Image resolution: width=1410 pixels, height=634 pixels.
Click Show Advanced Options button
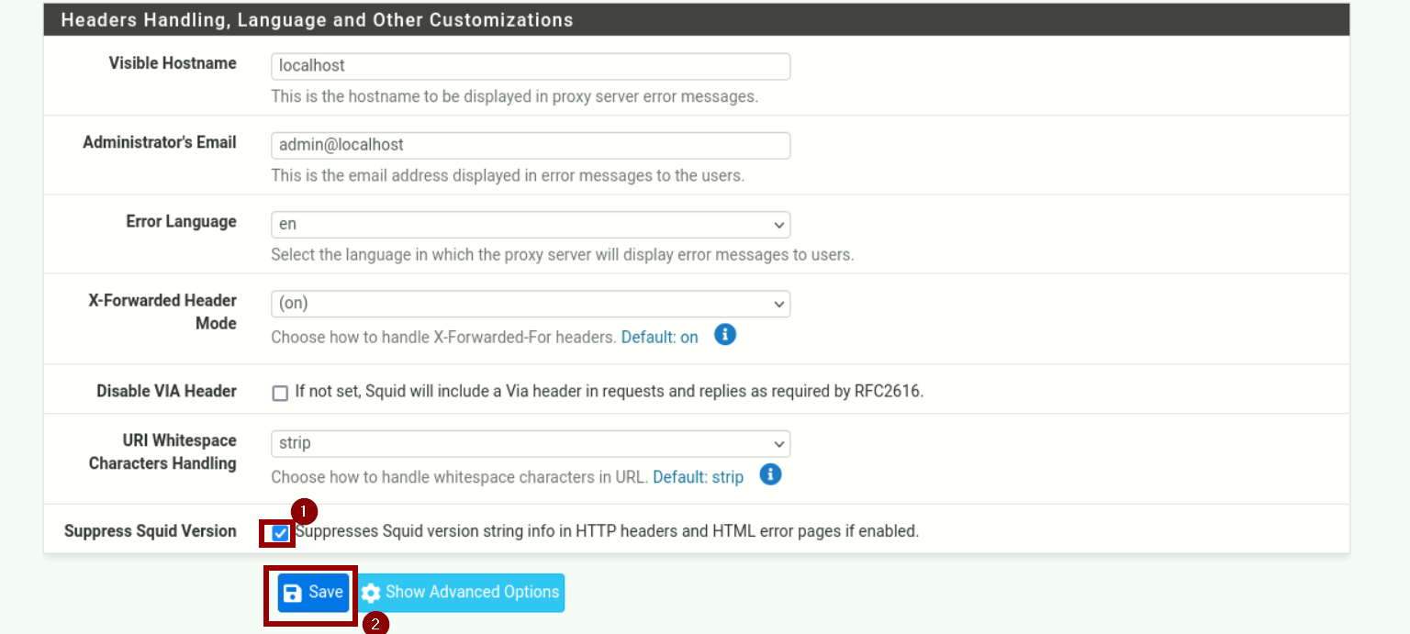(462, 593)
